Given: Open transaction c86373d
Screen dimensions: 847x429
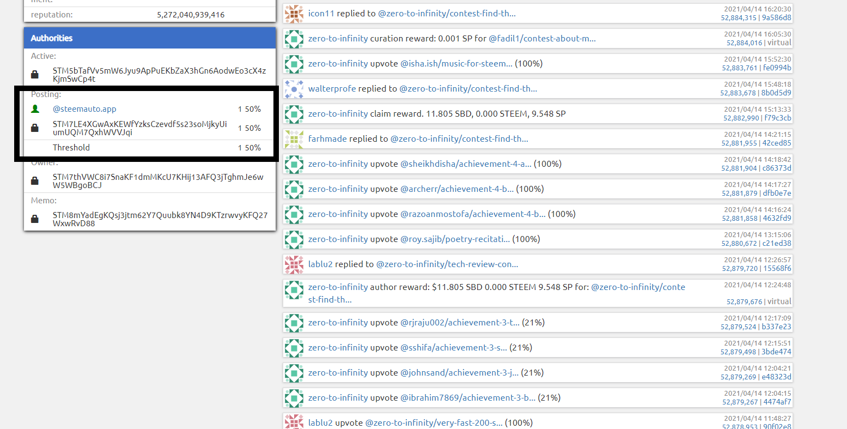Looking at the screenshot, I should tap(777, 168).
